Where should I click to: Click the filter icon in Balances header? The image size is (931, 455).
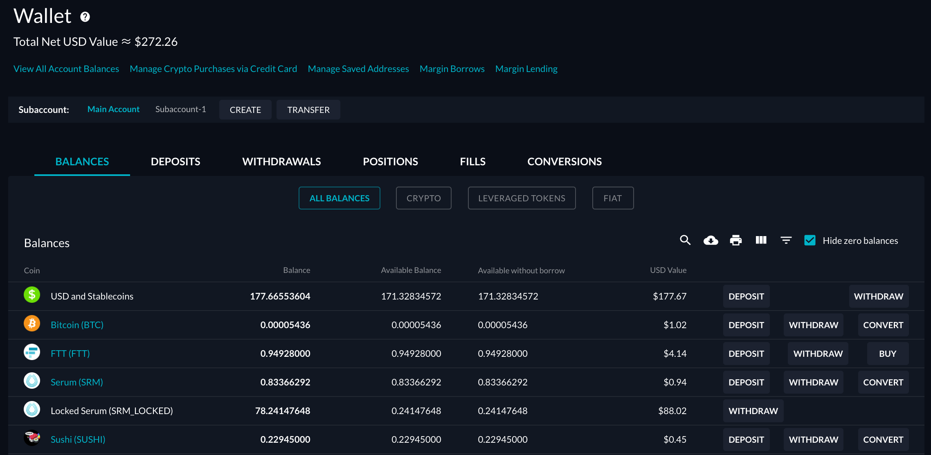click(x=786, y=240)
